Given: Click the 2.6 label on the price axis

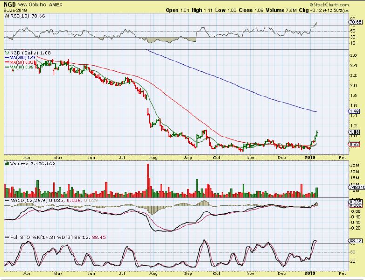Looking at the screenshot, I should coord(353,55).
